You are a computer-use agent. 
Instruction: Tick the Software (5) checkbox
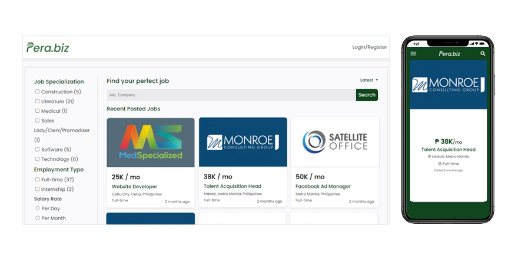37,149
